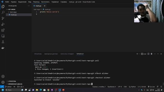Viewport: 164px width, 92px height.
Task: Open the Explorer view in activity bar
Action: click(3, 6)
